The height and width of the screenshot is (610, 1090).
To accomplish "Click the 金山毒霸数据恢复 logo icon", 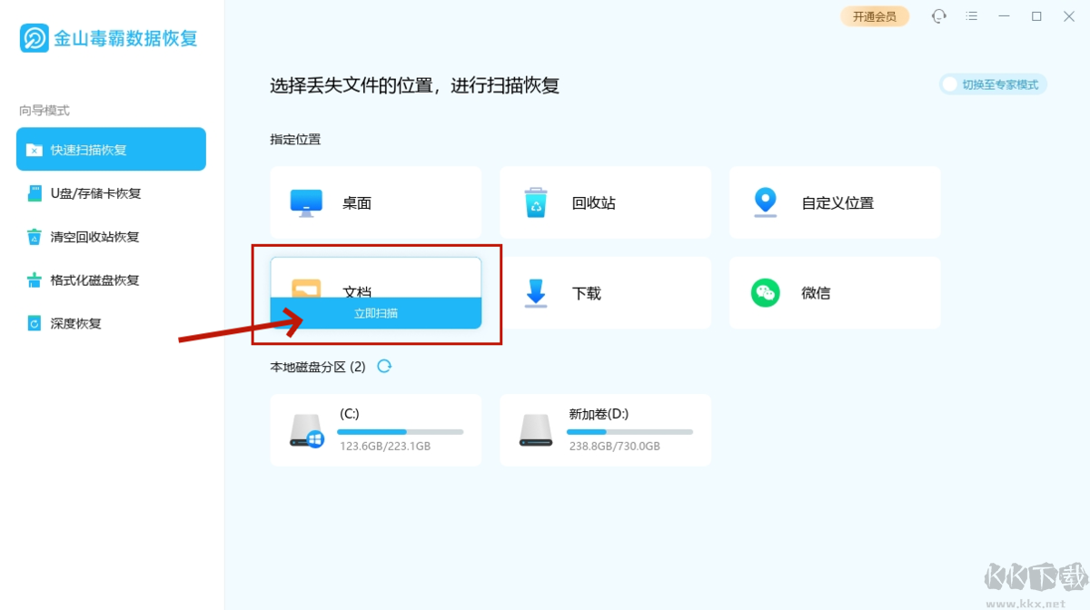I will [33, 38].
